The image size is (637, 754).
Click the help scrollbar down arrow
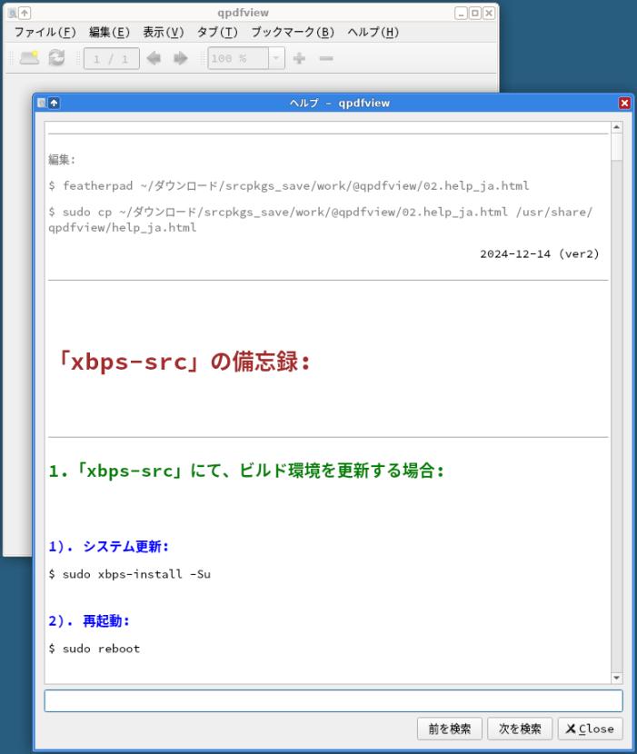[x=616, y=678]
